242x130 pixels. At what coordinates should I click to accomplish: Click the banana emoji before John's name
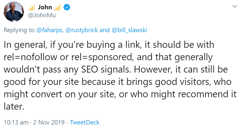32,7
